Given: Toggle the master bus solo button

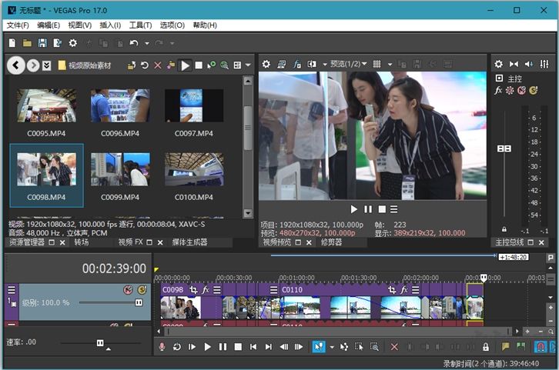Looking at the screenshot, I should pos(533,90).
